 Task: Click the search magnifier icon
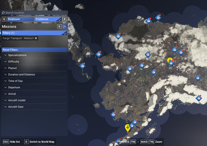click(x=3, y=13)
